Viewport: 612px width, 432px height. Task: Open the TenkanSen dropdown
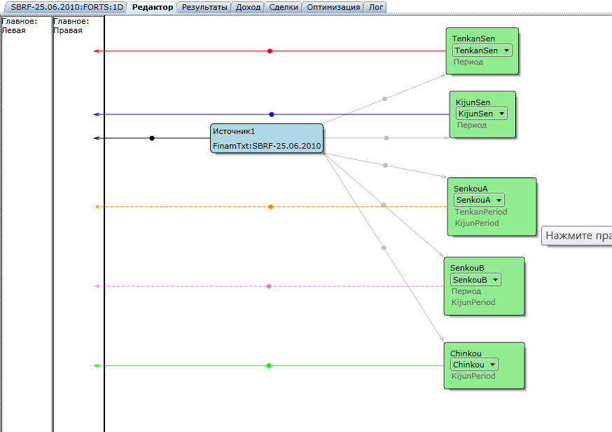[x=482, y=50]
